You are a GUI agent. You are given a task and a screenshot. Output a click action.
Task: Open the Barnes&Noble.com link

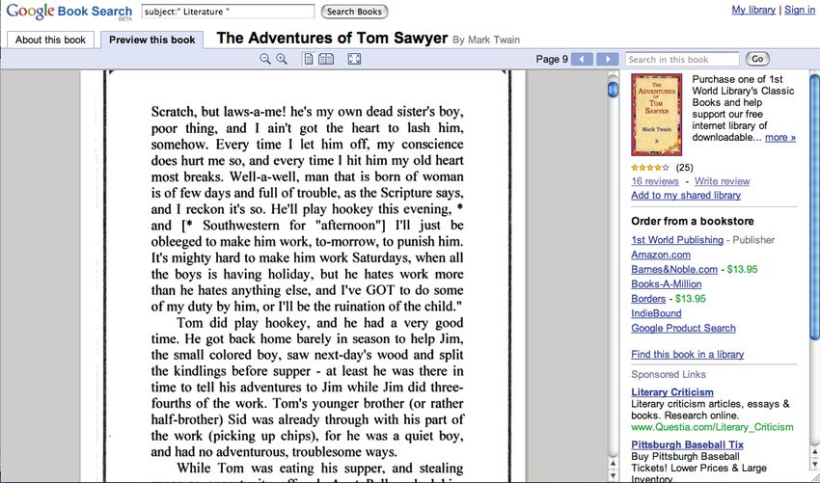click(x=674, y=269)
